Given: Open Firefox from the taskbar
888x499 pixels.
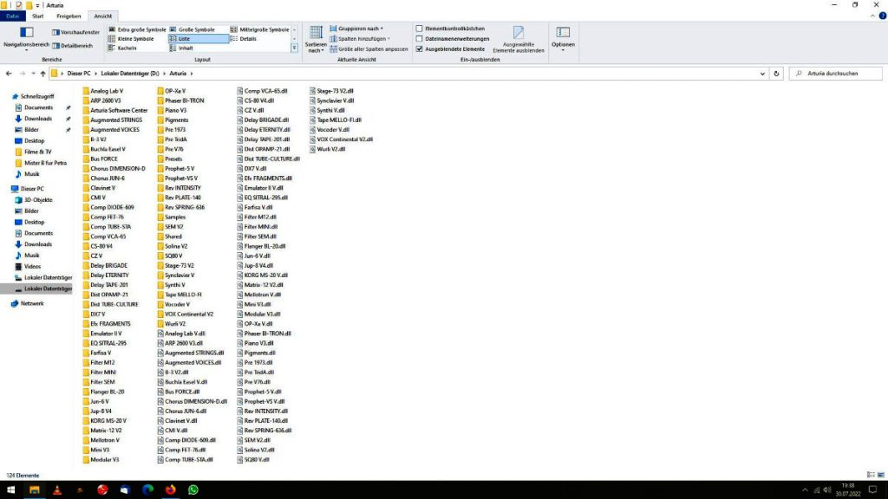Looking at the screenshot, I should 171,490.
